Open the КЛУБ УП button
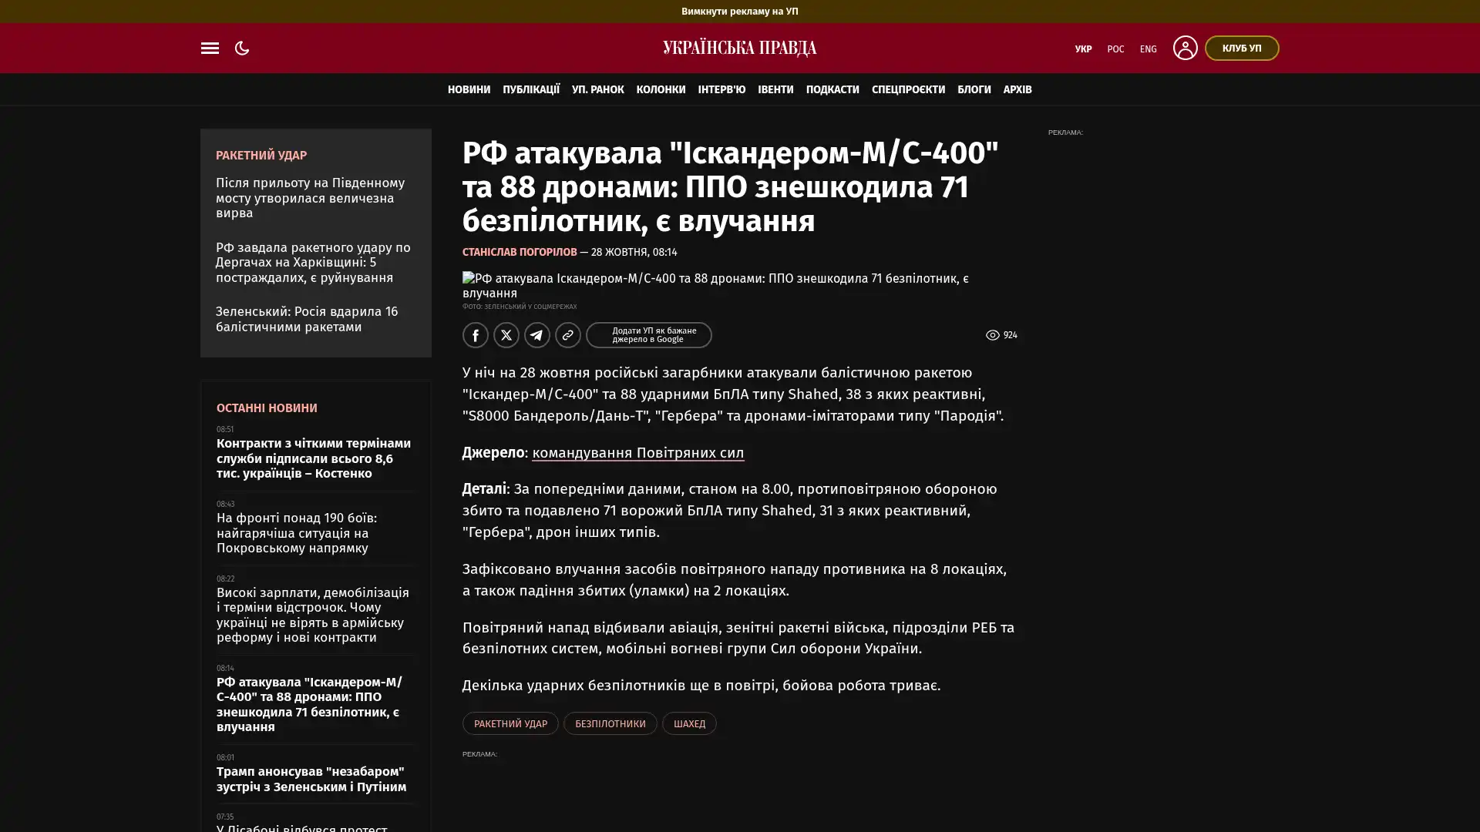Image resolution: width=1480 pixels, height=832 pixels. pyautogui.click(x=1241, y=48)
